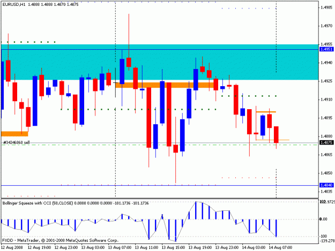
Task: Click the 1.4925 price scale value
Action: [326, 81]
